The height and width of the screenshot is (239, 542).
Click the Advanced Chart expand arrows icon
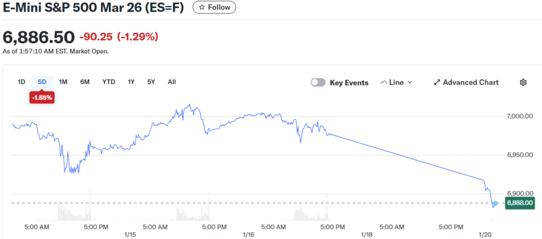point(437,82)
